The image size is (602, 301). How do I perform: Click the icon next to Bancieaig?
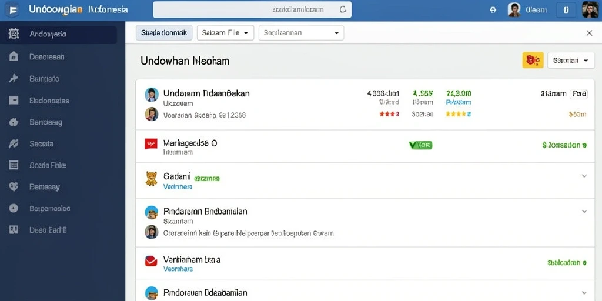coord(14,122)
